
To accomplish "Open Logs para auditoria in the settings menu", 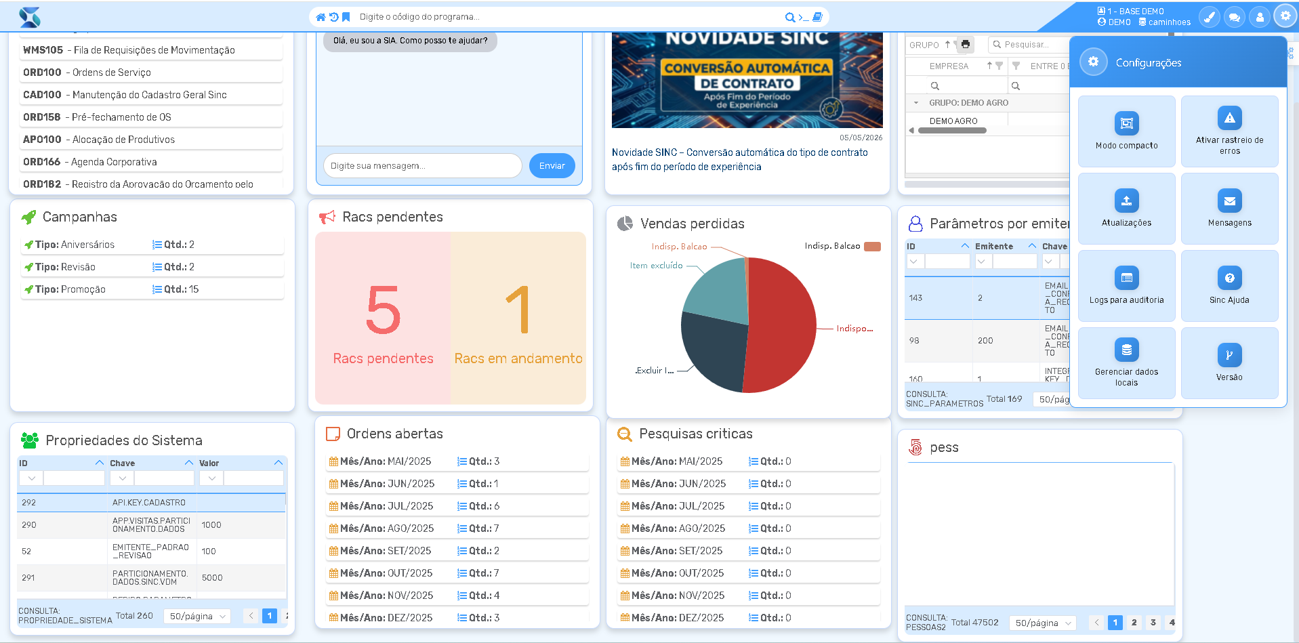I will 1127,286.
